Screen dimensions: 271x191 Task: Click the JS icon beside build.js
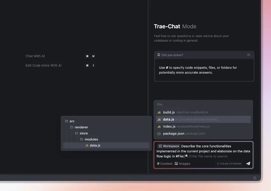[159, 112]
